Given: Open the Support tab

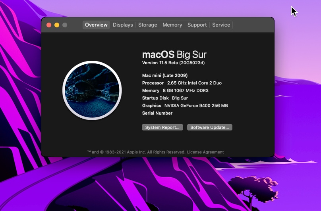Looking at the screenshot, I should (x=197, y=25).
